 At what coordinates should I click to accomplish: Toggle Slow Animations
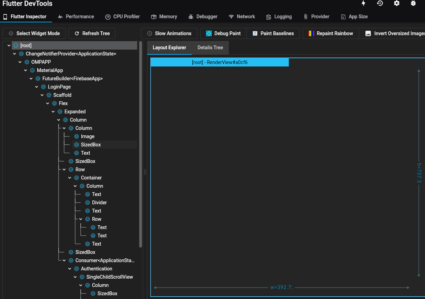[x=169, y=33]
